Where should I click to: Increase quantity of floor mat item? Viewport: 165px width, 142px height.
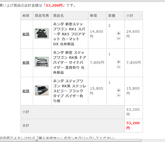pos(119,33)
